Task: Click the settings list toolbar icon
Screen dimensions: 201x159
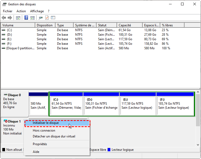Action: 53,18
